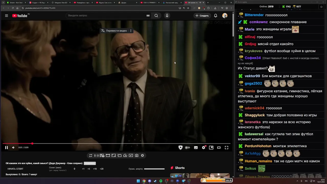Open Discord from the taskbar

pyautogui.click(x=149, y=181)
